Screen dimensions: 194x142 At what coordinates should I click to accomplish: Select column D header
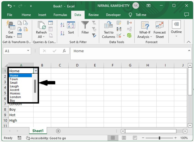(77, 65)
